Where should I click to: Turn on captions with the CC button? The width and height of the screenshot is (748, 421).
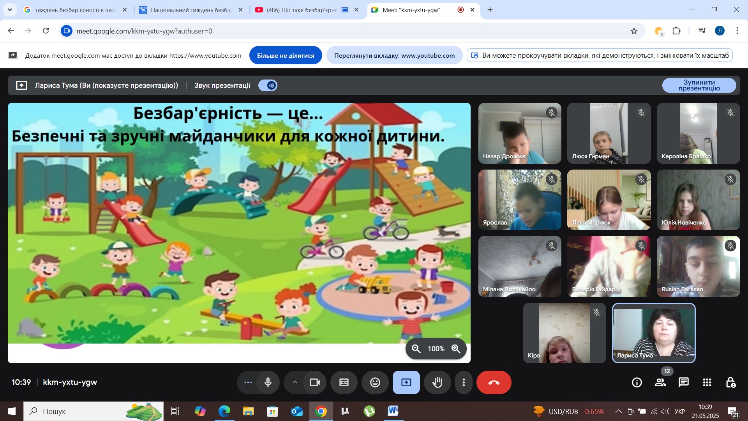pos(344,382)
